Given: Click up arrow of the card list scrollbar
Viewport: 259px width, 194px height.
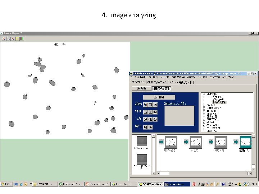Looking at the screenshot, I should pos(154,136).
